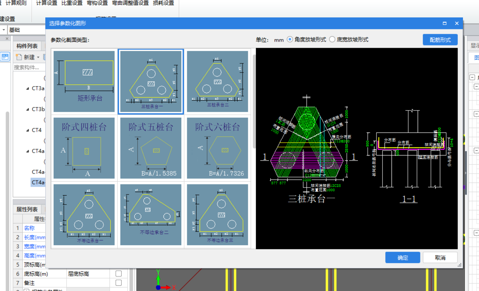
Task: Open 比重设置 in the top toolbar
Action: tap(72, 3)
